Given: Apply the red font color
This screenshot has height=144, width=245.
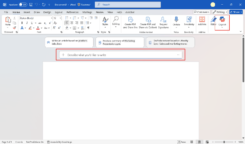Looking at the screenshot, I should pos(38,28).
